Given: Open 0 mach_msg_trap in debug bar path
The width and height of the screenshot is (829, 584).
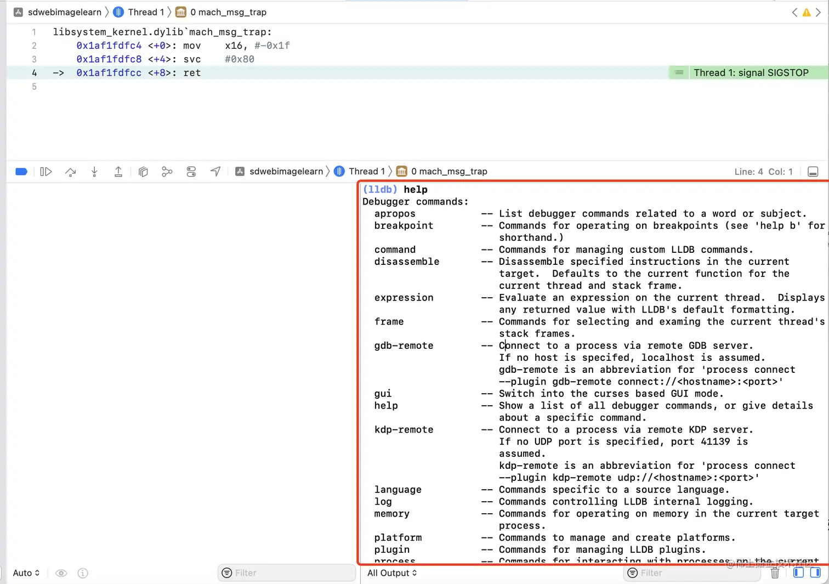Looking at the screenshot, I should point(442,172).
